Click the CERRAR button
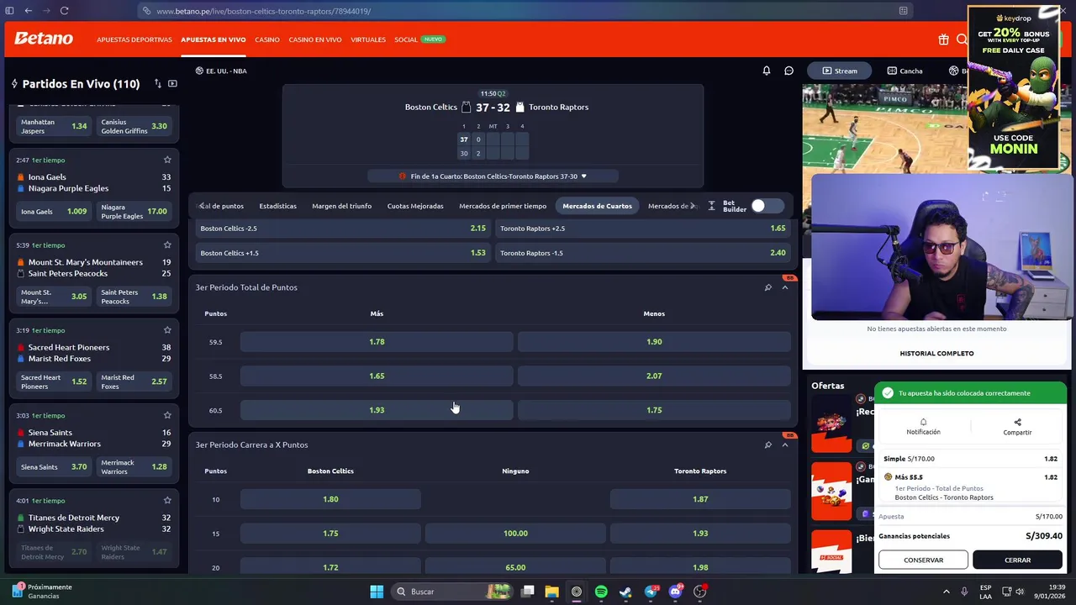The height and width of the screenshot is (605, 1076). (x=1017, y=560)
